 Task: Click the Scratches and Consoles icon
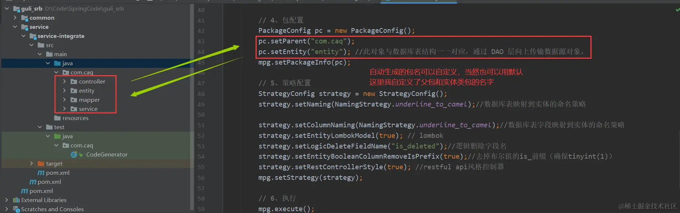click(16, 209)
